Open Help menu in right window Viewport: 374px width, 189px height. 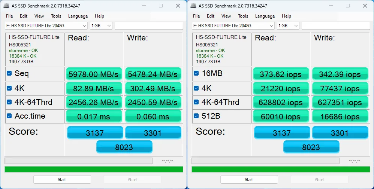[x=286, y=16]
